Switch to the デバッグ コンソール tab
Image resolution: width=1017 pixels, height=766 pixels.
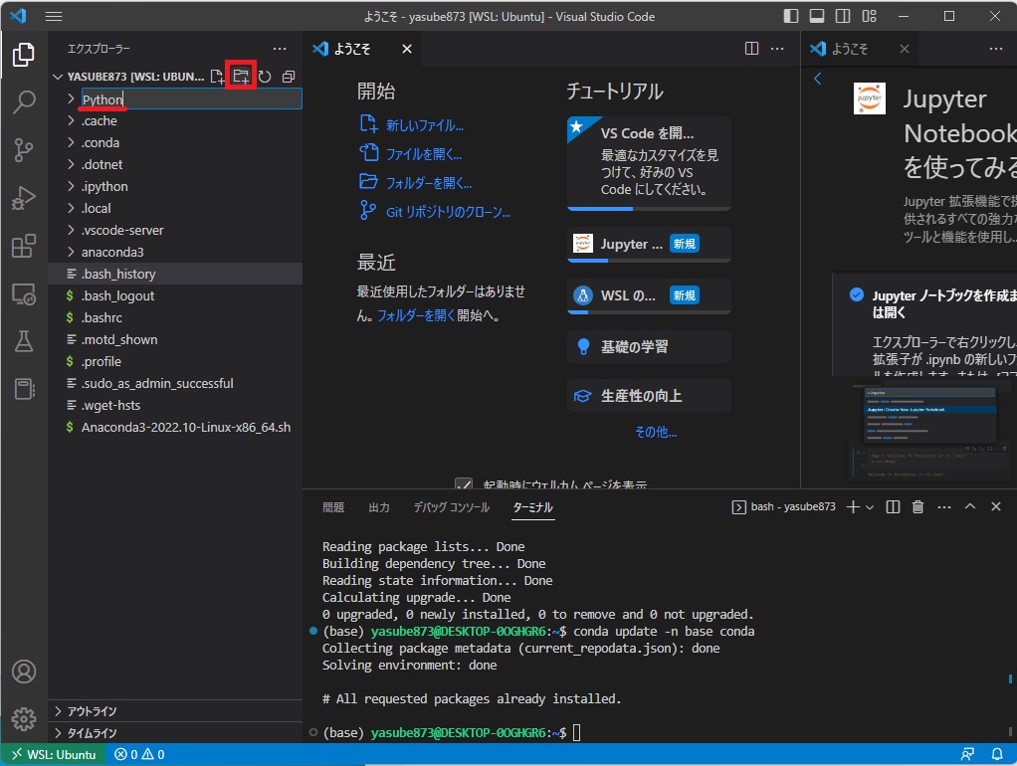pos(452,507)
